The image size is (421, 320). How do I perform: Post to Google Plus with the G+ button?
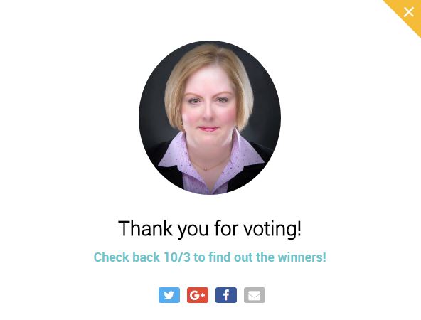tap(198, 295)
